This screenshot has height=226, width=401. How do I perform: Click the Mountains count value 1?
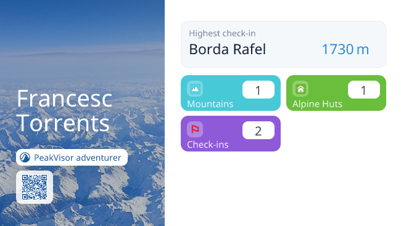pyautogui.click(x=258, y=90)
